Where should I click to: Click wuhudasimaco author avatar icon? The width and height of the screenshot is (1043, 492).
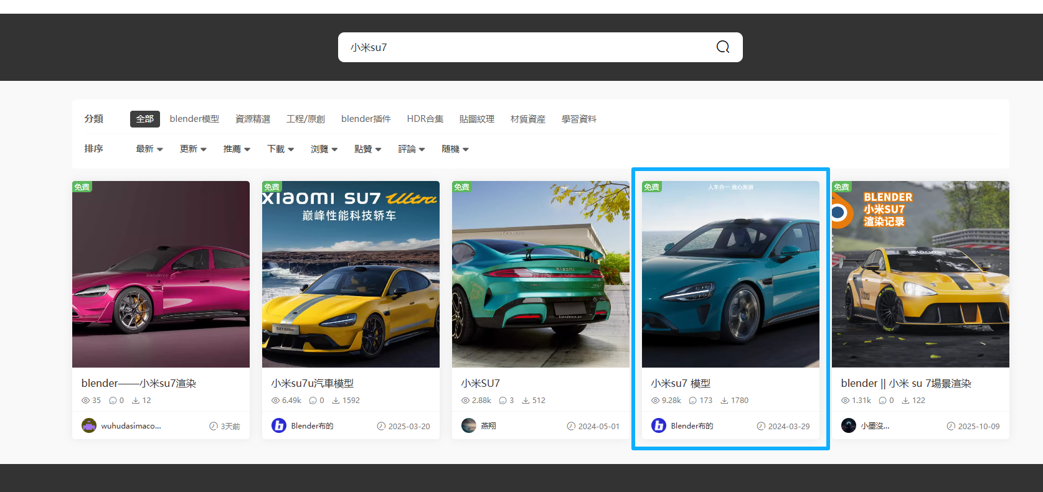click(x=89, y=425)
